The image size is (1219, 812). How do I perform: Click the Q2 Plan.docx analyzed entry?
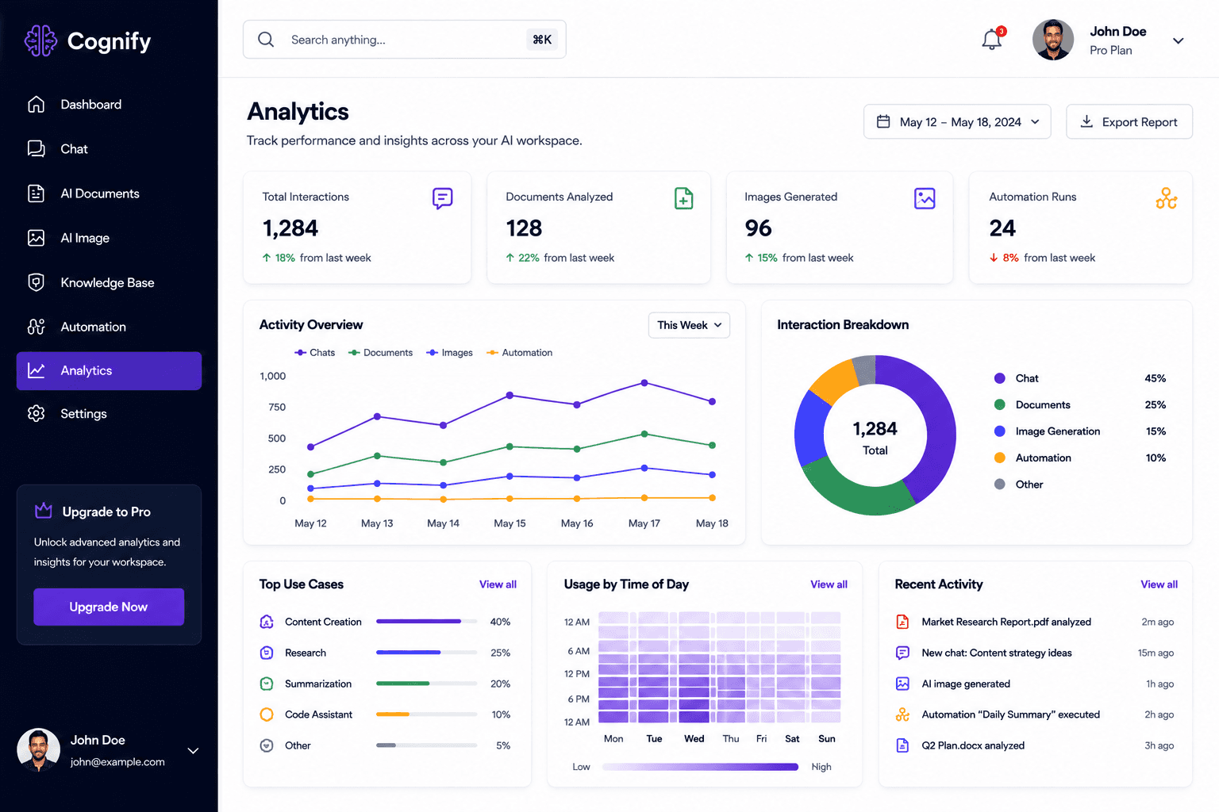1035,745
